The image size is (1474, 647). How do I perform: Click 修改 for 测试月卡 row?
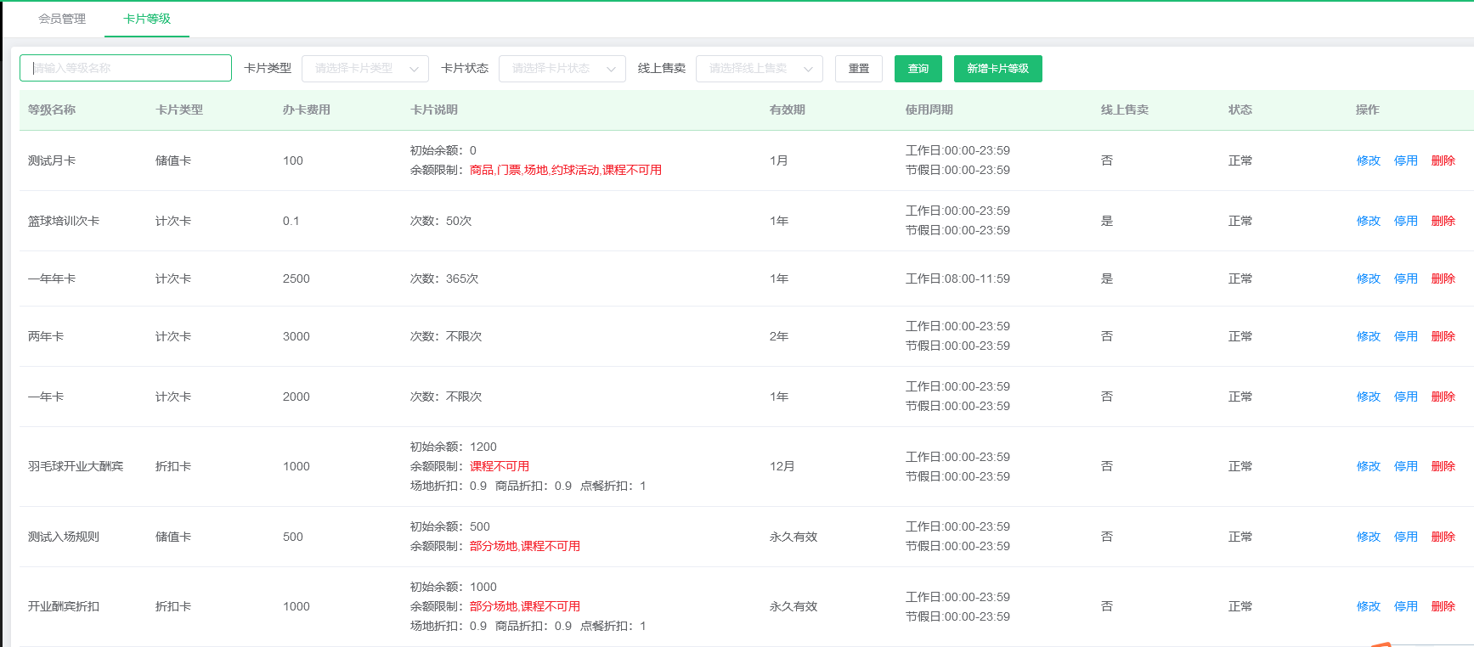tap(1368, 160)
